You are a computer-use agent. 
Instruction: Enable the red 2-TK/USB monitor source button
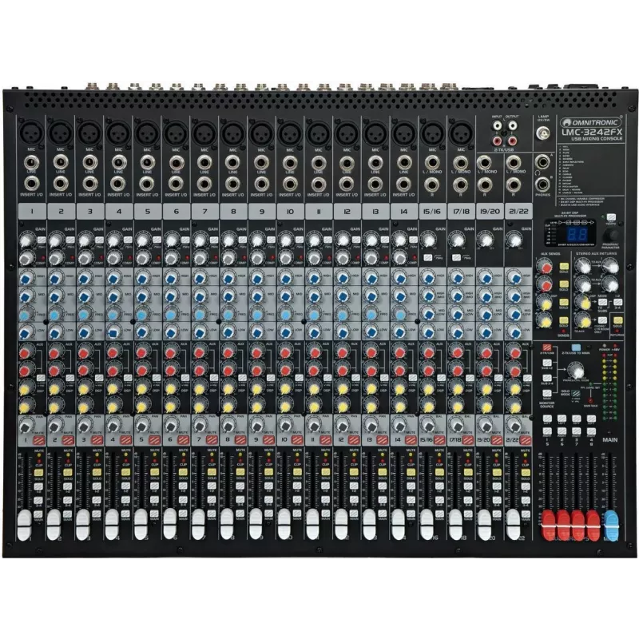click(547, 347)
